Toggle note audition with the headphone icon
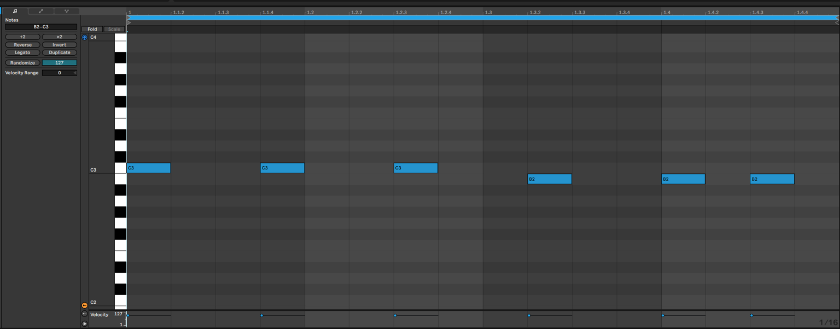840x329 pixels. coord(84,37)
